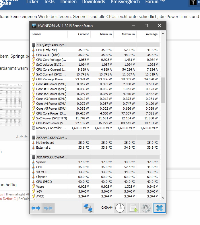Click the 1.431 V maximum voltage value
Viewport: 200px width, 225px height.
point(129,60)
